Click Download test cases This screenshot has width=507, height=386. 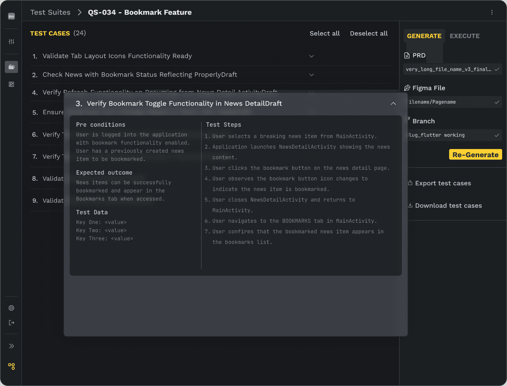(448, 206)
